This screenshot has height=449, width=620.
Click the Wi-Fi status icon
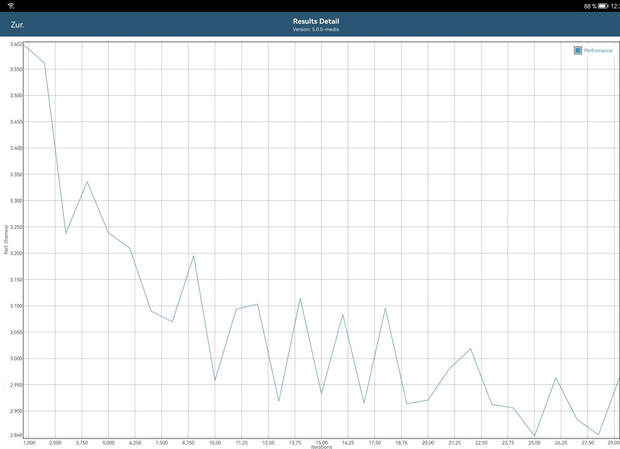(11, 6)
